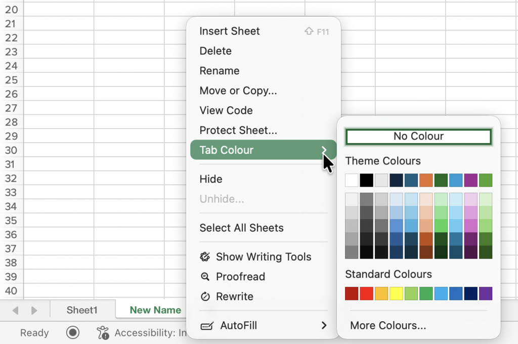Click the Accessibility checker icon in status bar

click(x=103, y=332)
